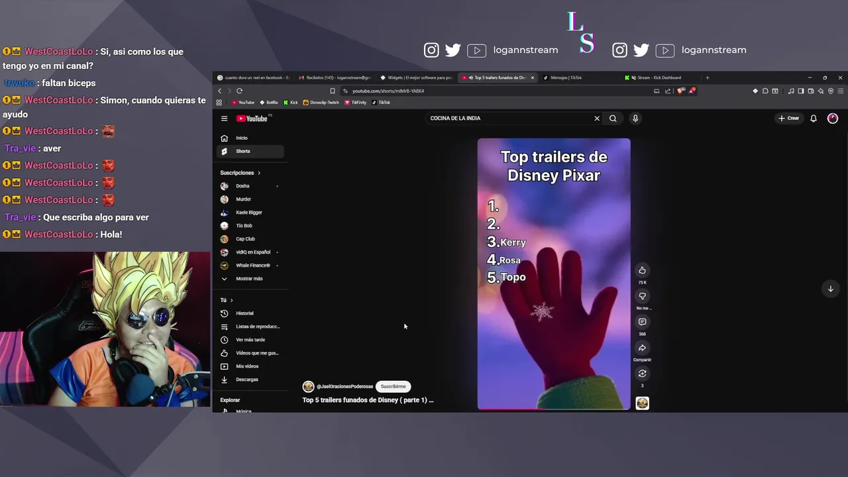The width and height of the screenshot is (848, 477).
Task: Open the YouTube hamburger guide menu
Action: point(224,119)
